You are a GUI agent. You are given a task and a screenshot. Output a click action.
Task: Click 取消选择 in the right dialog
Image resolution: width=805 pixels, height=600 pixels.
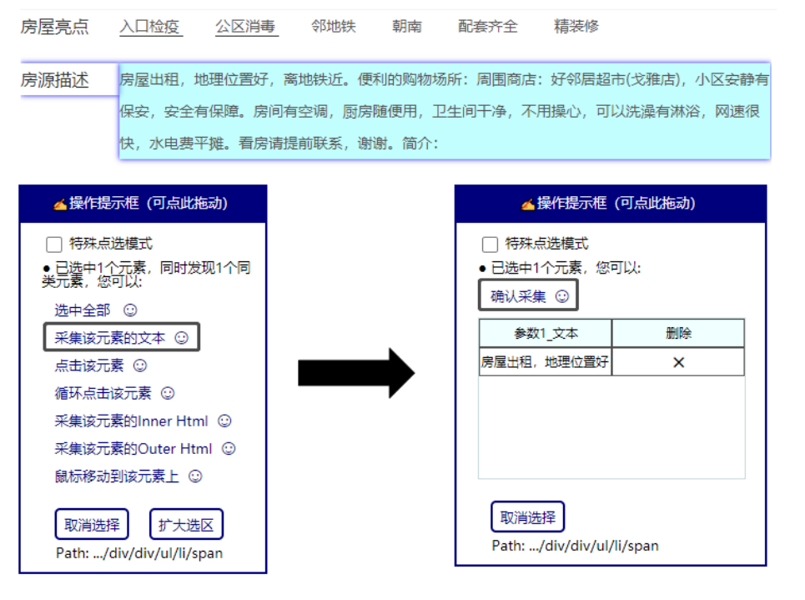tap(527, 516)
